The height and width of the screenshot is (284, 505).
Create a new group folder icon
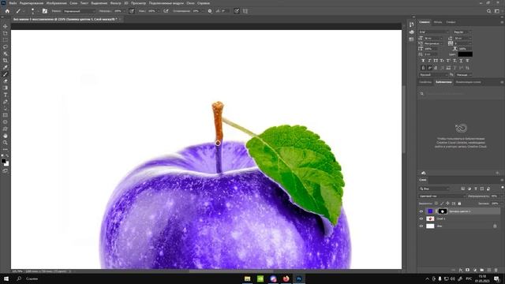tap(482, 270)
